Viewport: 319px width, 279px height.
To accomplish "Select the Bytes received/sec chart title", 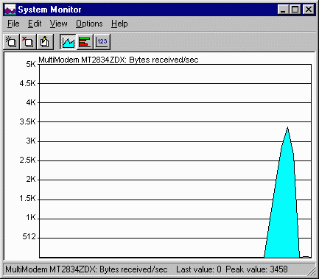I will click(x=119, y=60).
